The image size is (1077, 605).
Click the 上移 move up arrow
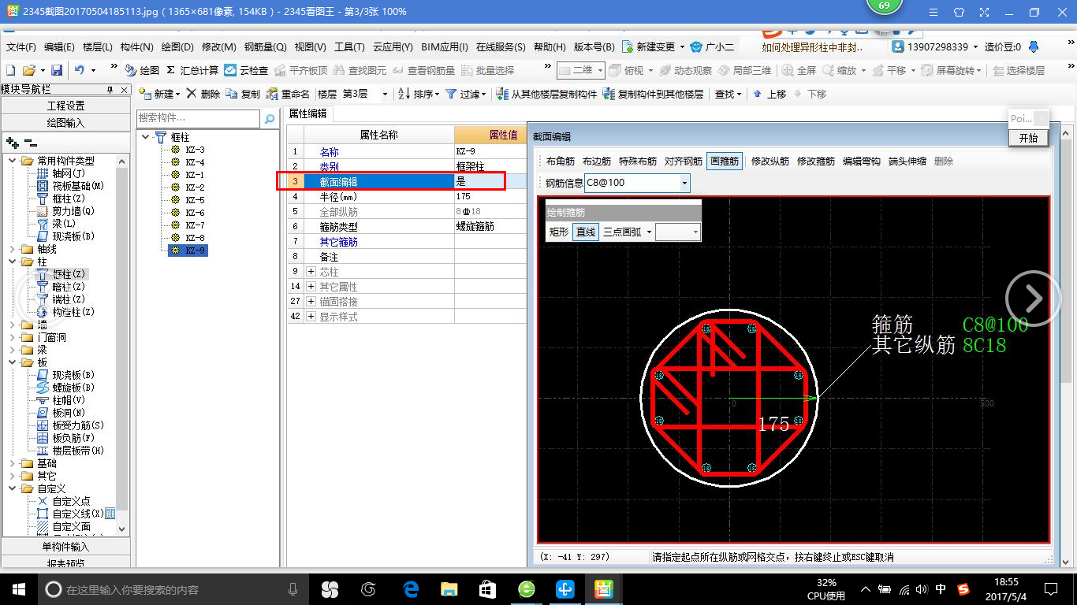[770, 94]
